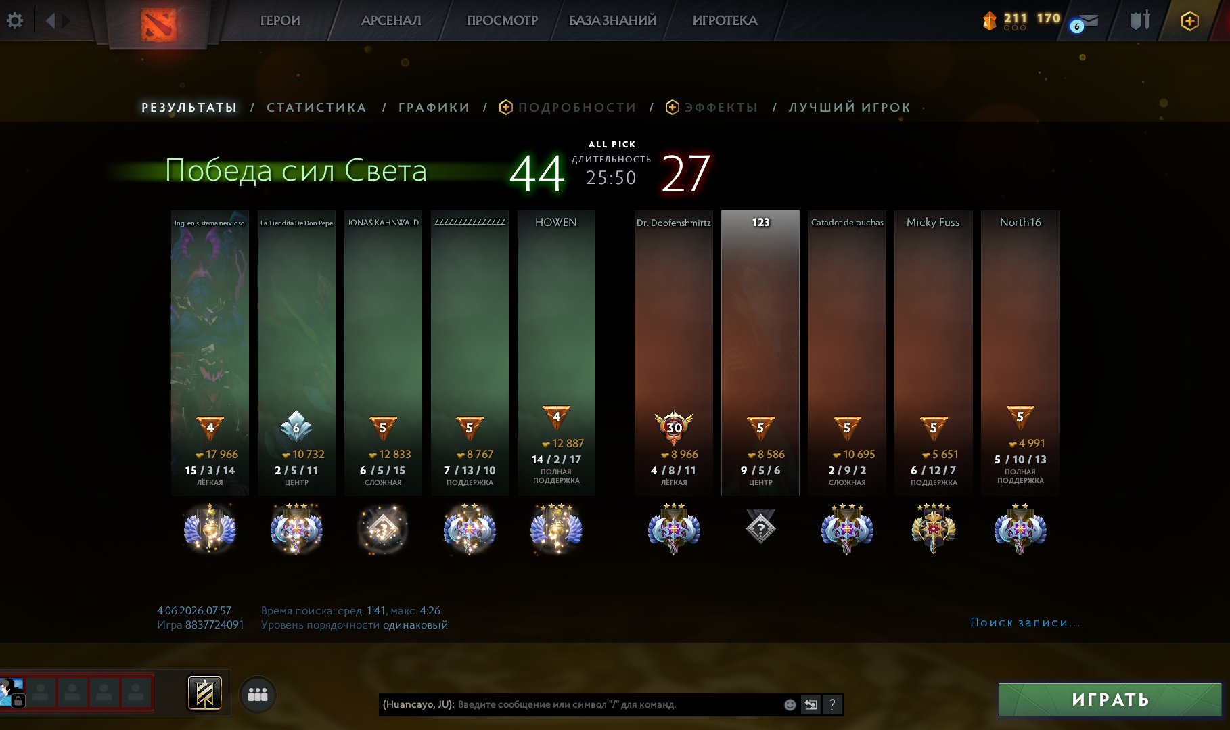Click your profile avatar in bottom bar
The image size is (1230, 730).
pyautogui.click(x=12, y=692)
